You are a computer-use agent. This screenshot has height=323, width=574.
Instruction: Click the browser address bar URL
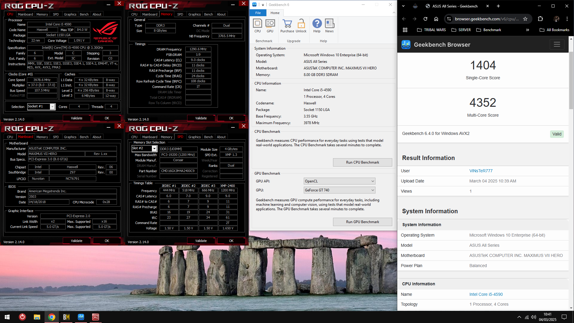pyautogui.click(x=487, y=19)
